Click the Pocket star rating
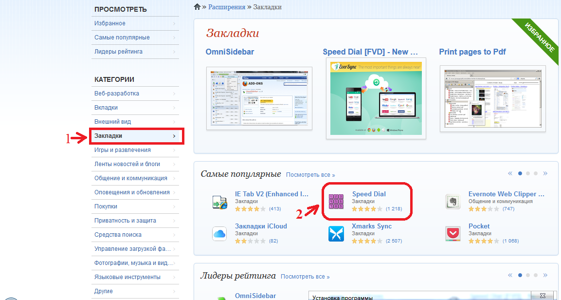Screen dimensions: 561x300 (x=484, y=241)
